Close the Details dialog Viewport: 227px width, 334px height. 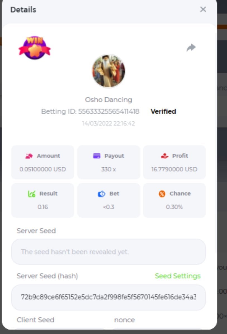[203, 9]
